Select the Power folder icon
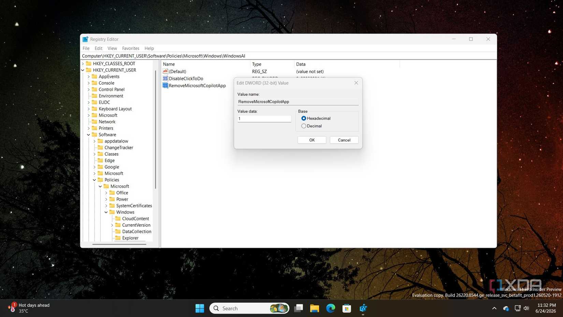Screen dimensions: 563x317 112,199
